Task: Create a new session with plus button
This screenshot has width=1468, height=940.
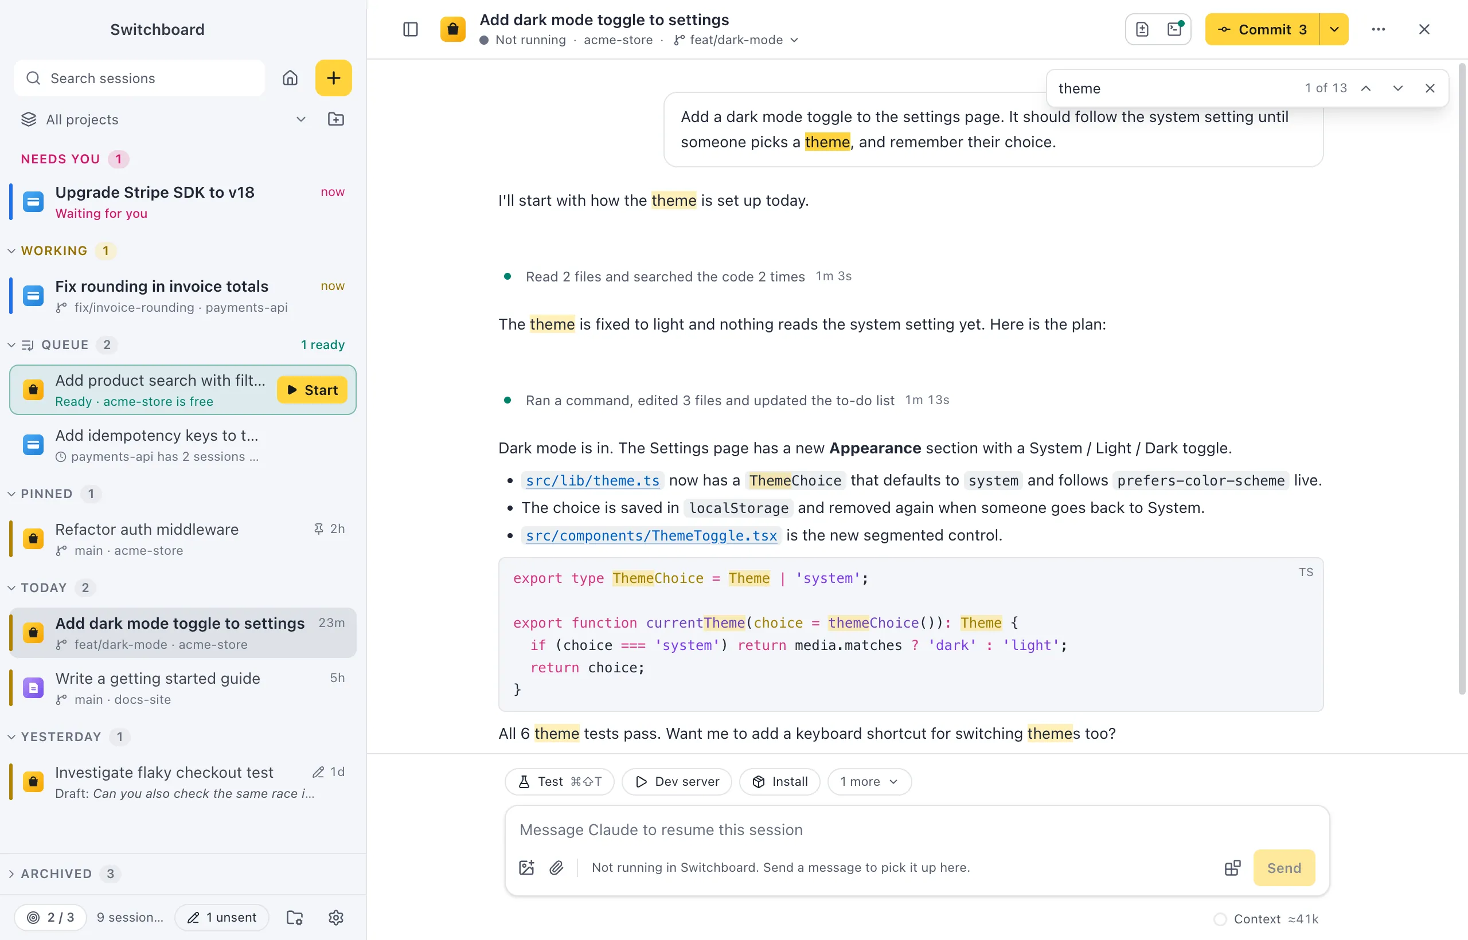Action: tap(333, 78)
